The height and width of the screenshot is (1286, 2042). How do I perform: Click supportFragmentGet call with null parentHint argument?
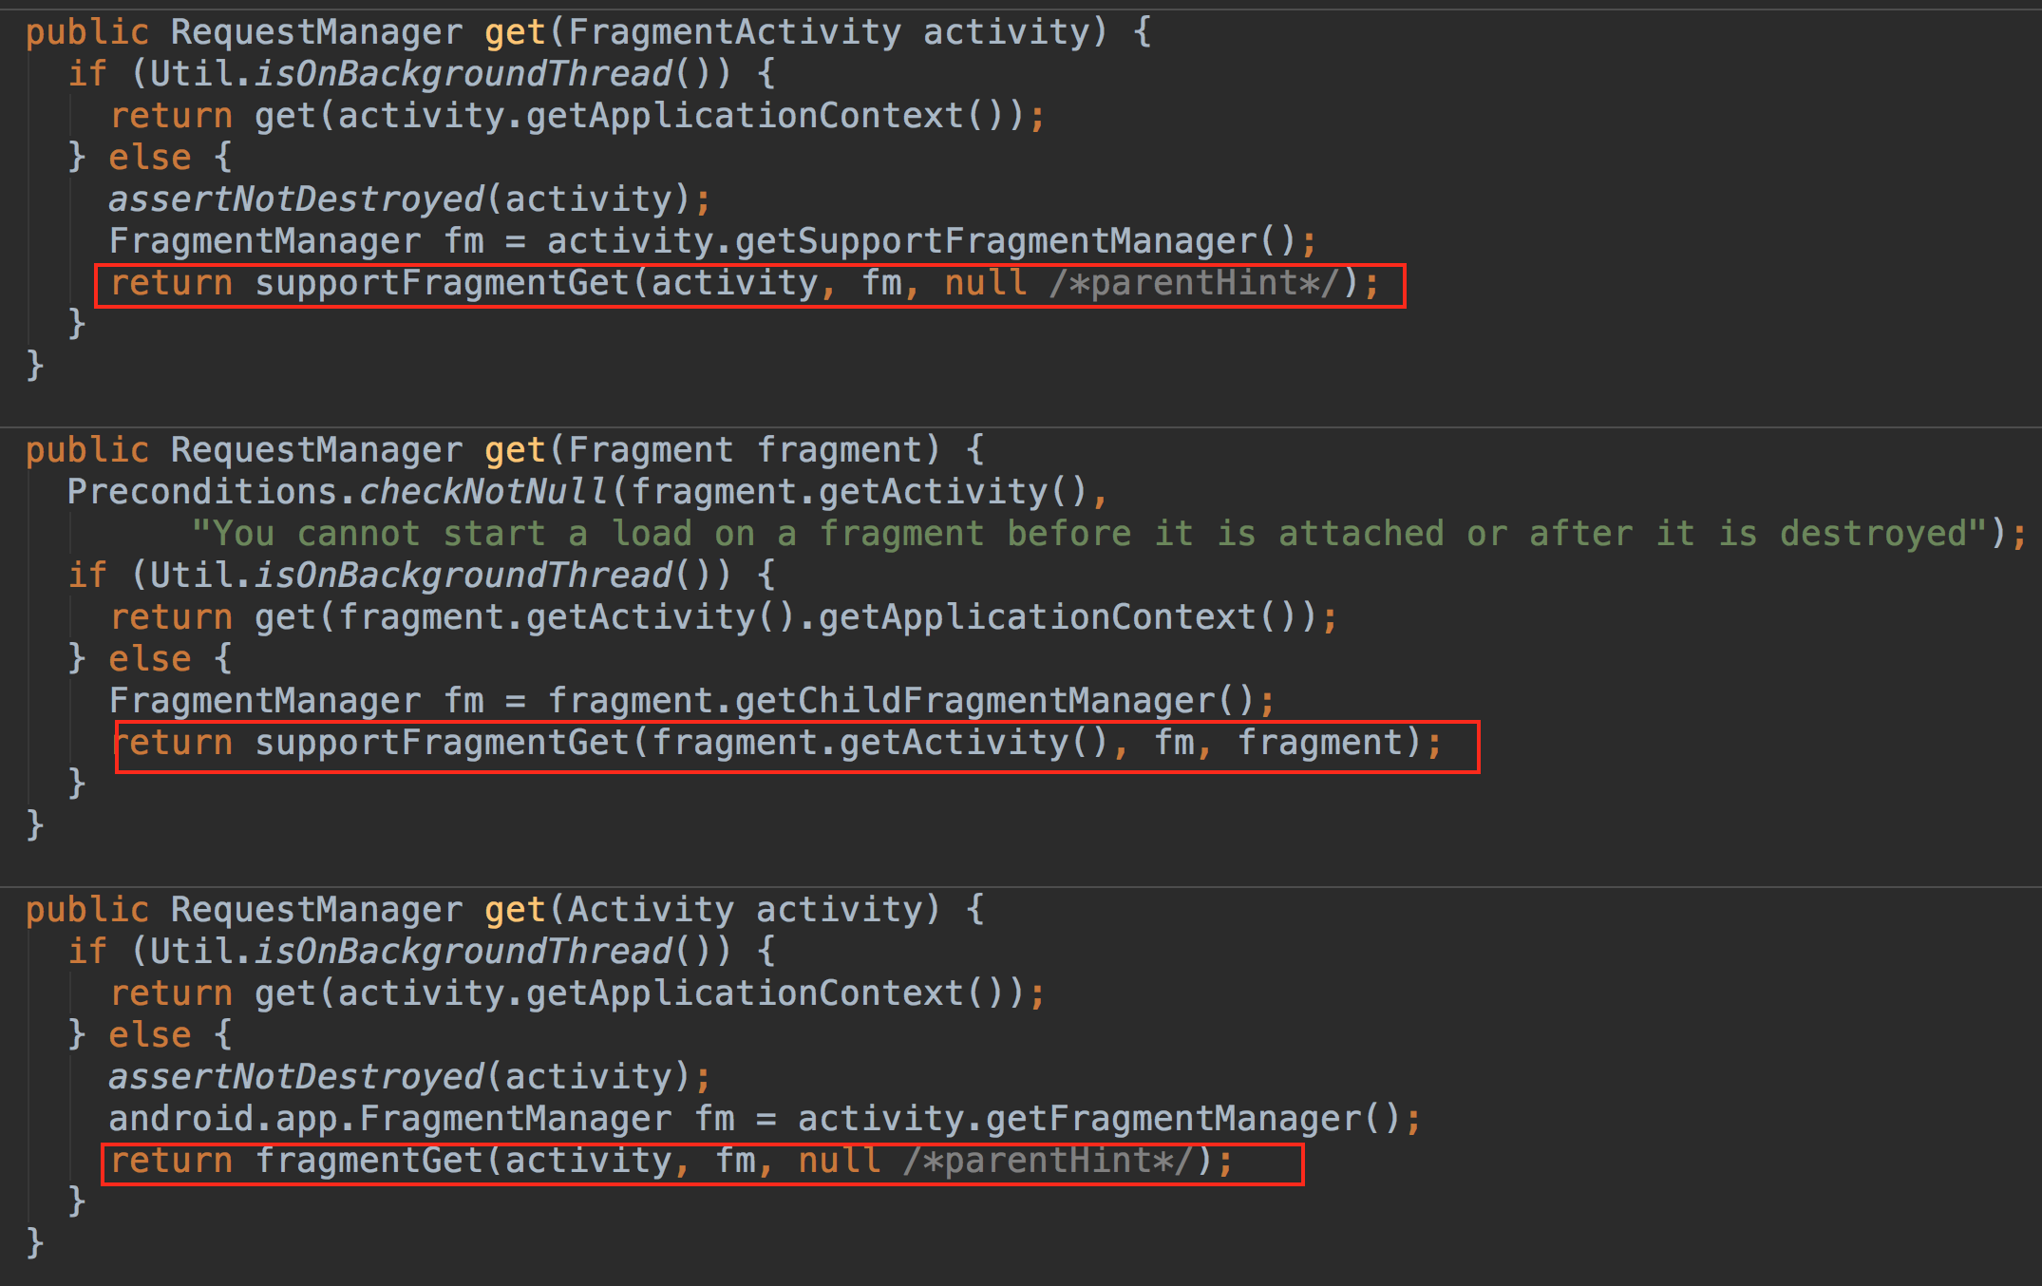[x=443, y=283]
